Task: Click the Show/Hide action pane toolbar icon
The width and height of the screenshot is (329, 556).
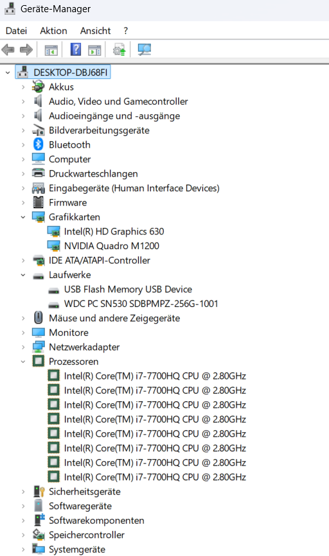Action: pos(94,50)
